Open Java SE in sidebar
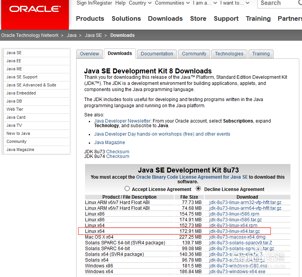The width and height of the screenshot is (302, 277). pos(37,53)
